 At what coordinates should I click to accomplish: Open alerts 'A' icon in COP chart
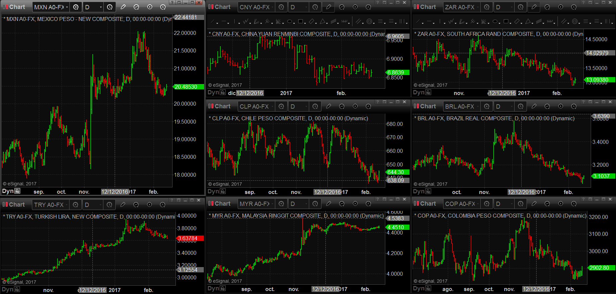pyautogui.click(x=574, y=204)
